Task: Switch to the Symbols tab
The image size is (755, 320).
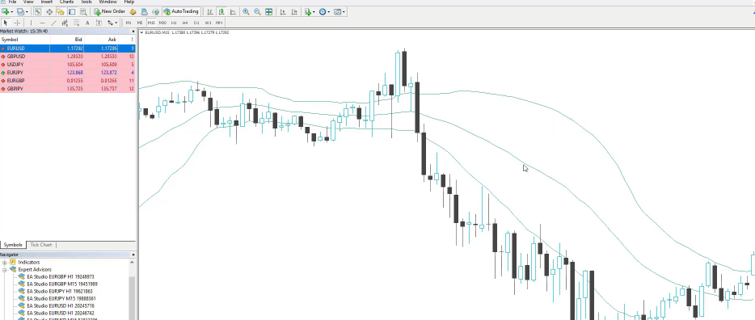Action: [x=13, y=245]
